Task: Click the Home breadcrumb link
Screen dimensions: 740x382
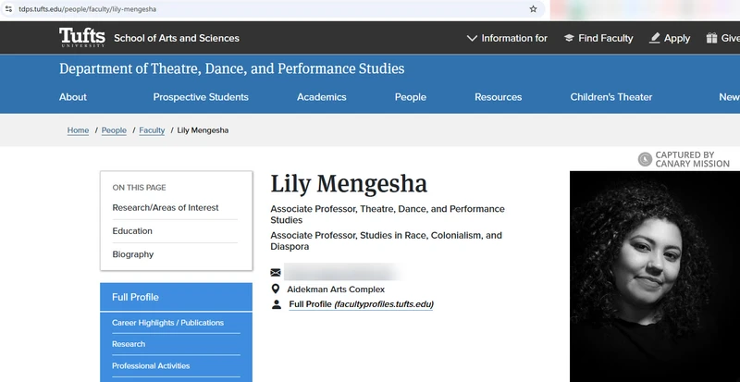Action: pyautogui.click(x=78, y=130)
